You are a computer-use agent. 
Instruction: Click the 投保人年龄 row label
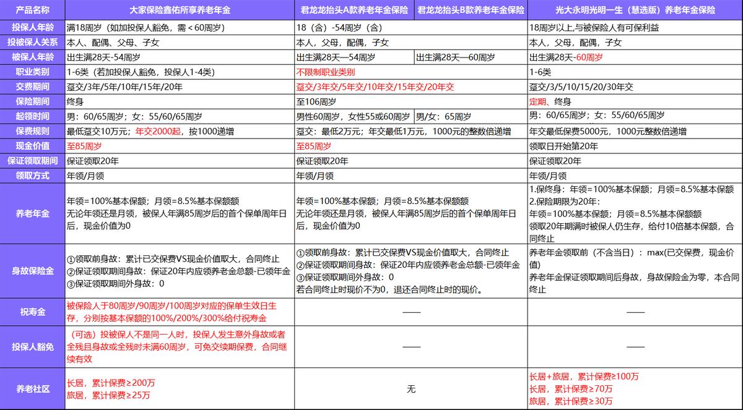point(32,28)
